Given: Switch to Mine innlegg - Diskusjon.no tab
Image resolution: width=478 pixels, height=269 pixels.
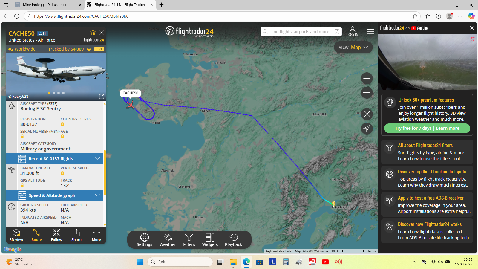Looking at the screenshot, I should (x=48, y=5).
